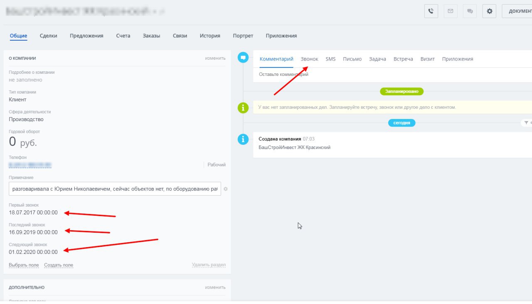Click the Запланировано green badge

[401, 91]
